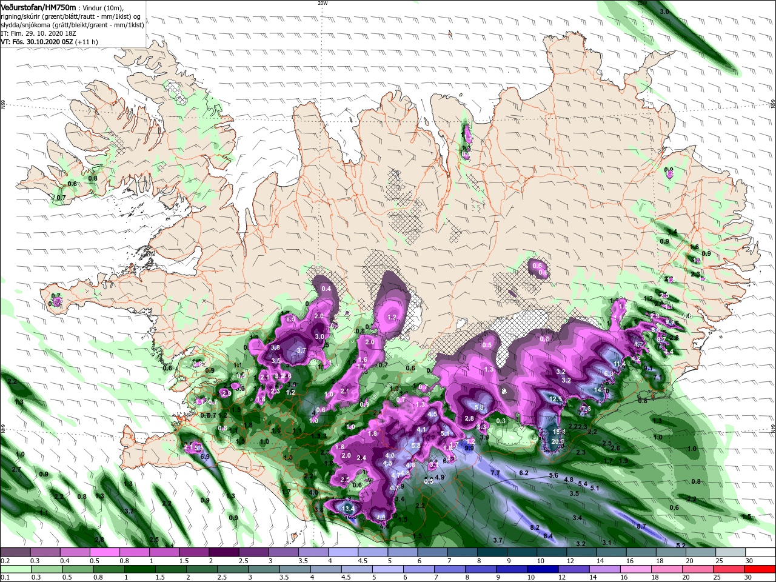Click the 2.7 value over the southwest sea

tap(16, 469)
